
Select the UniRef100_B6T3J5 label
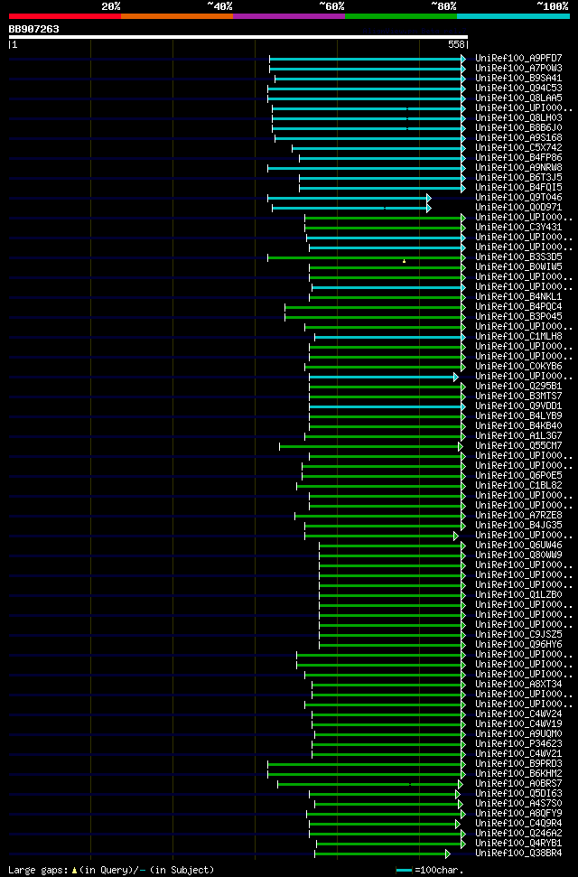point(518,178)
